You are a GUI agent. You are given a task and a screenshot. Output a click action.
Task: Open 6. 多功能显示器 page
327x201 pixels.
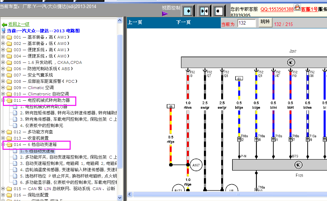click(68, 182)
